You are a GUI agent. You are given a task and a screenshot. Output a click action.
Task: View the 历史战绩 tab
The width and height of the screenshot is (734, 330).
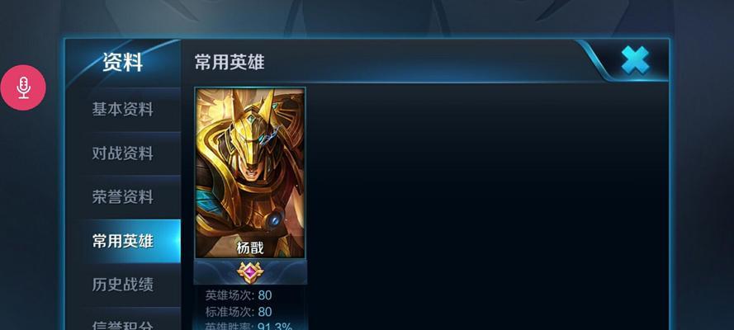(x=123, y=285)
